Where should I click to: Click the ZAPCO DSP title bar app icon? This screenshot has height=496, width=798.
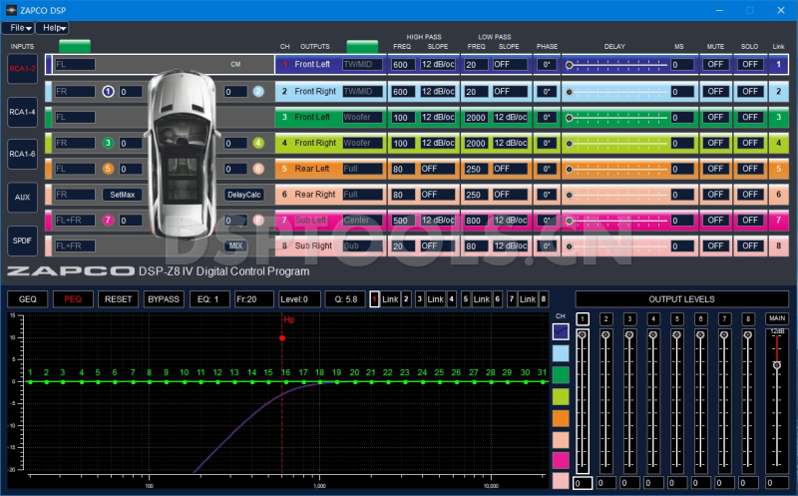(x=11, y=10)
